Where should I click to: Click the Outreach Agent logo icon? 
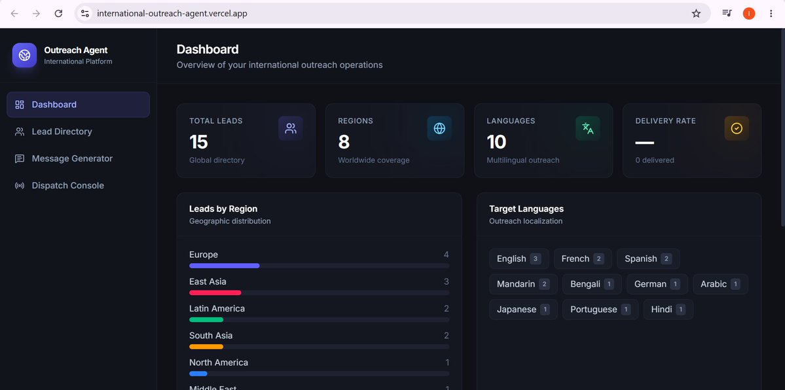tap(24, 55)
